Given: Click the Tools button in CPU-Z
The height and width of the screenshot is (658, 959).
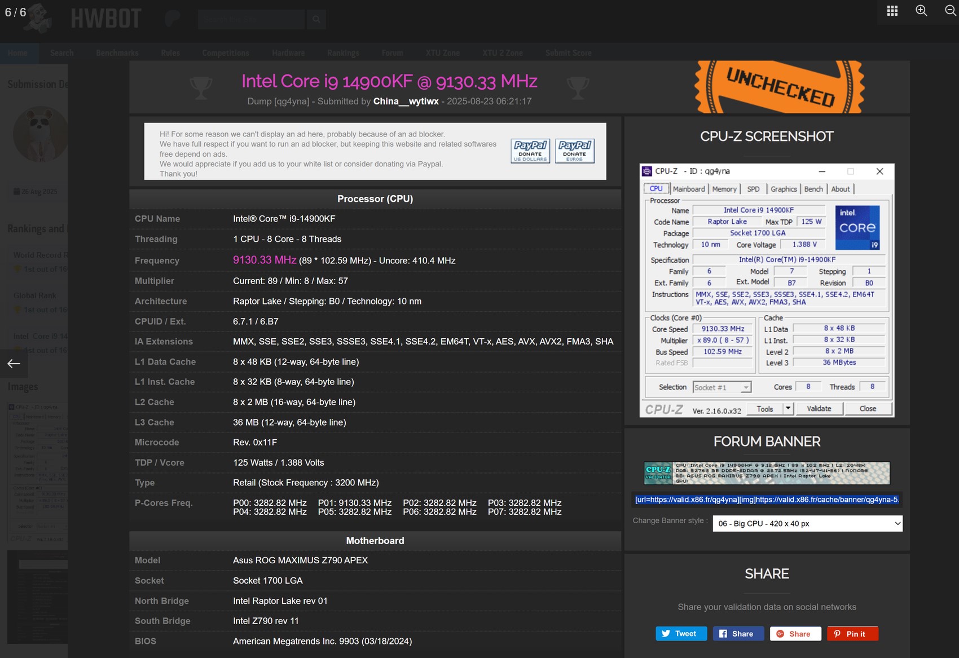Looking at the screenshot, I should [x=765, y=409].
